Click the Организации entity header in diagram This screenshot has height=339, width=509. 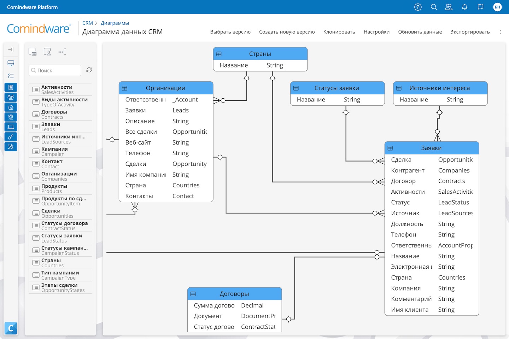pos(166,88)
